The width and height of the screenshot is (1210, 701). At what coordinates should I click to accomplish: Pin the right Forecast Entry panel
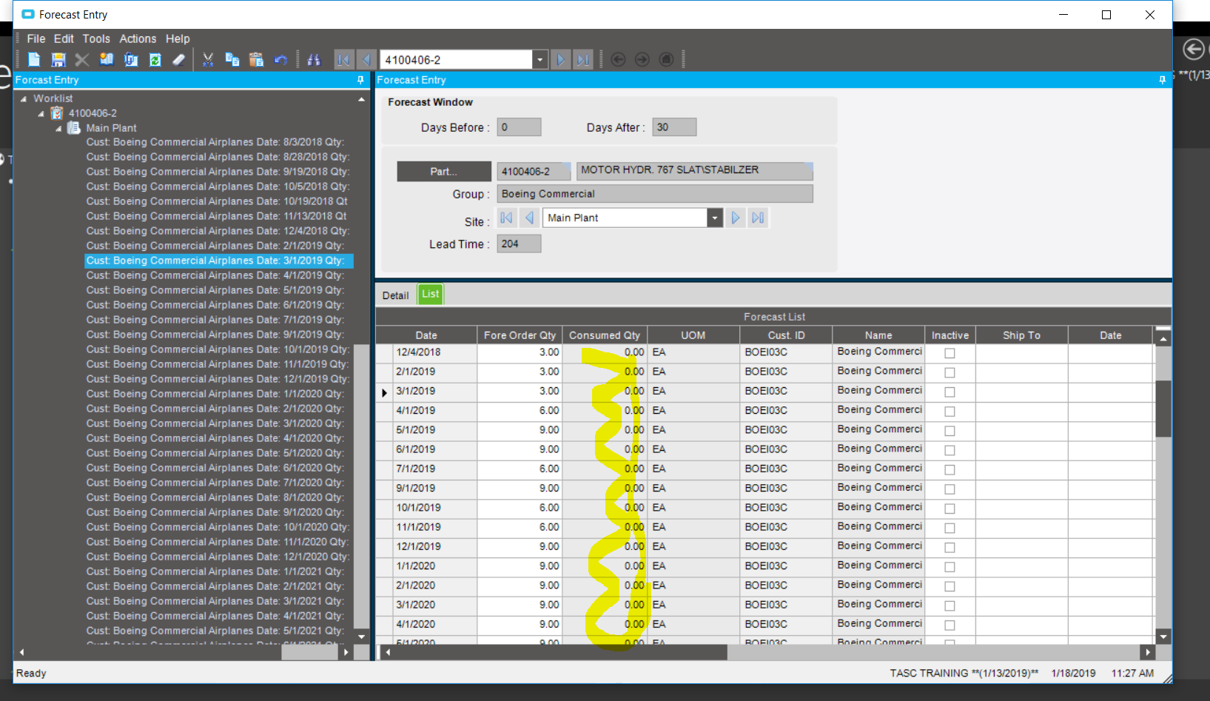tap(1162, 80)
